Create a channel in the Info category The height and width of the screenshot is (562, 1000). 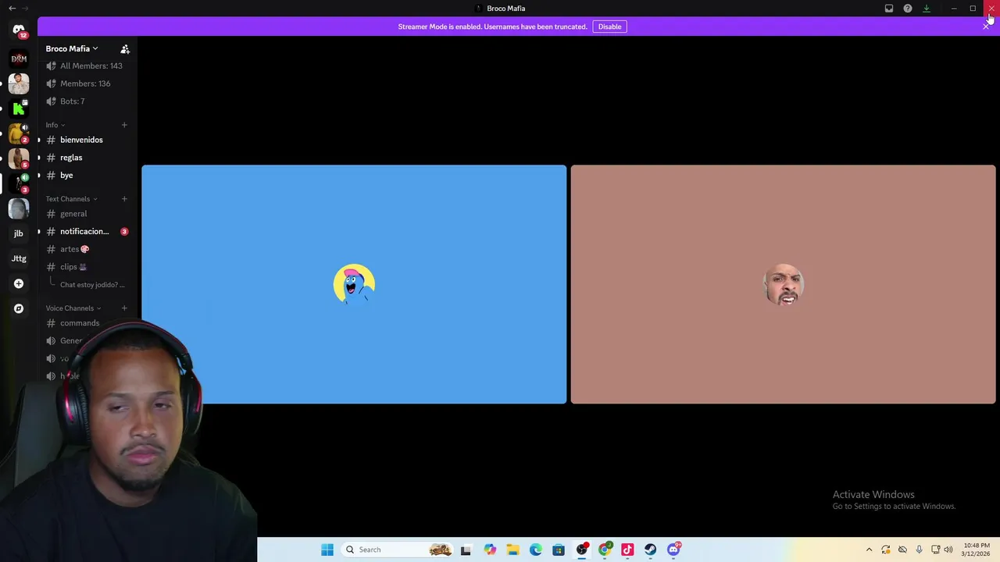point(124,125)
